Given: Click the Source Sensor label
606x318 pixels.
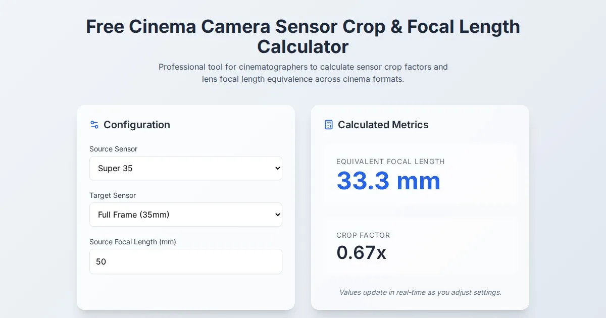Looking at the screenshot, I should pyautogui.click(x=113, y=149).
